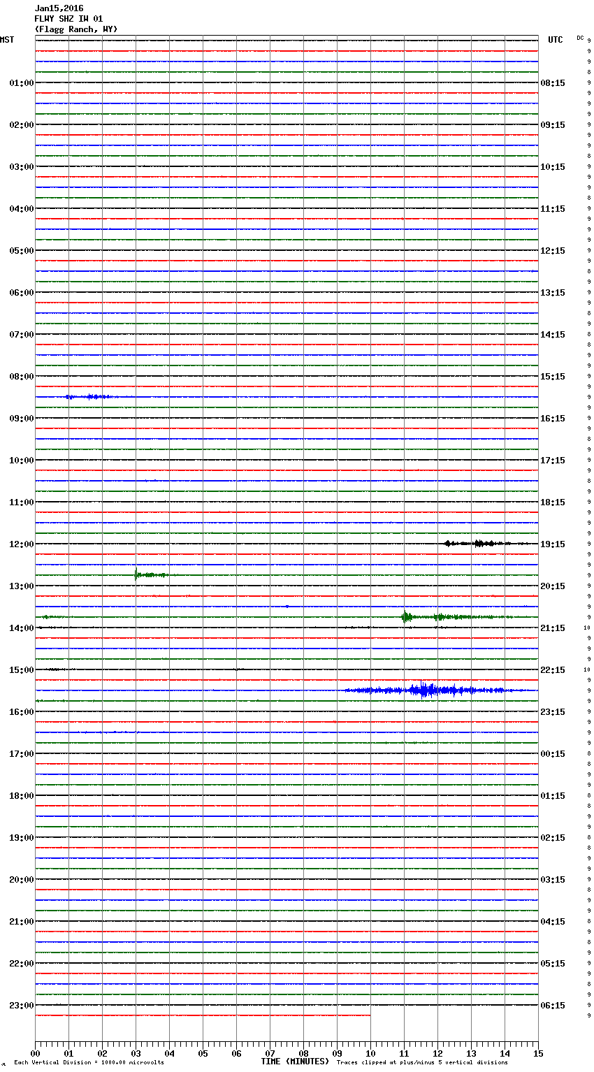Click the minute 00 tick label on bottom axis
This screenshot has width=594, height=1072.
[35, 1053]
